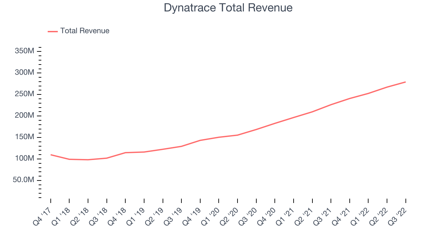Click the "Q3 '20" x-axis label
The height and width of the screenshot is (242, 430).
(x=248, y=216)
